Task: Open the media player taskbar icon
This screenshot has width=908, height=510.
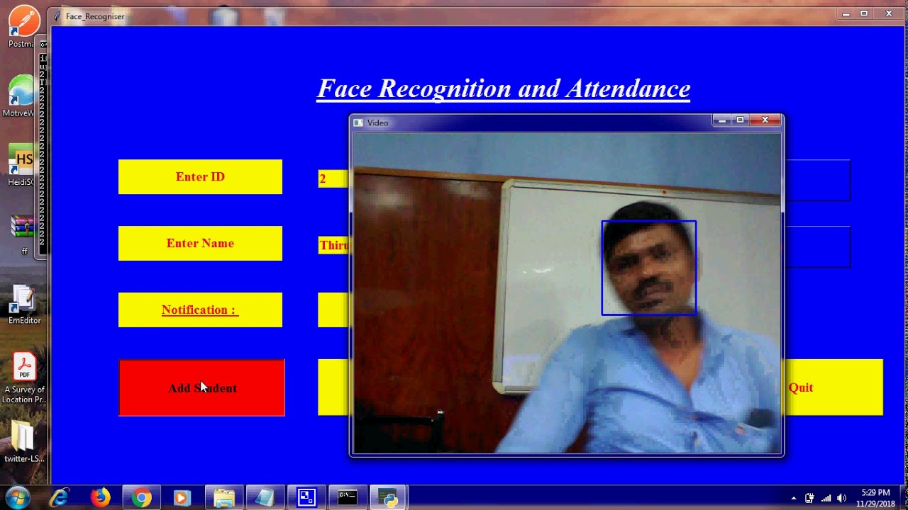Action: pos(182,498)
